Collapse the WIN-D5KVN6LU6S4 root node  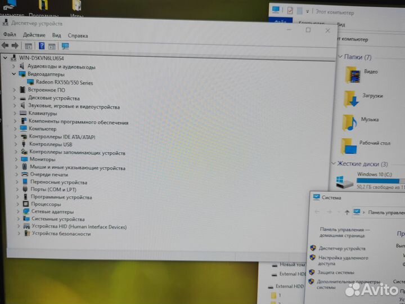[x=5, y=58]
